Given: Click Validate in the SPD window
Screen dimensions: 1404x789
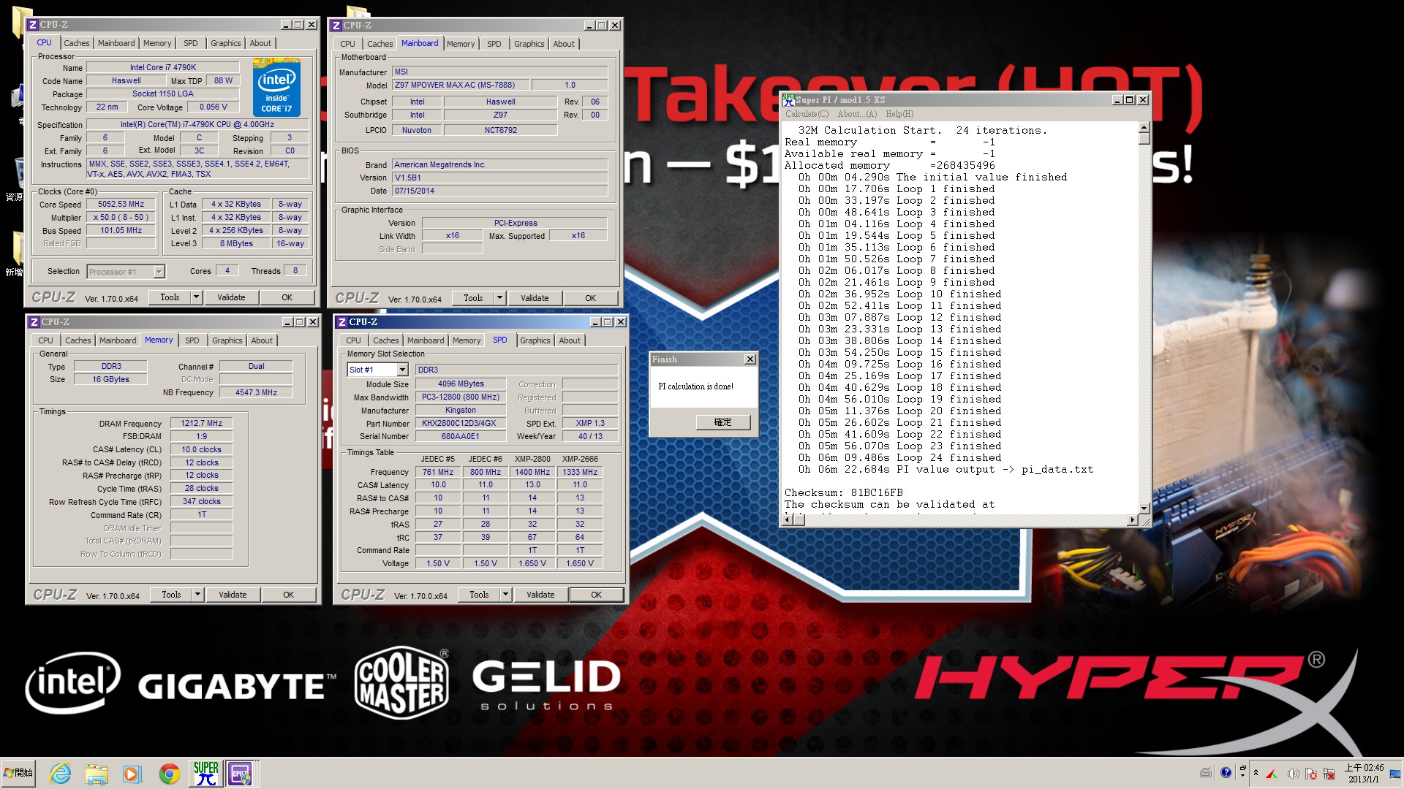Looking at the screenshot, I should pos(540,595).
